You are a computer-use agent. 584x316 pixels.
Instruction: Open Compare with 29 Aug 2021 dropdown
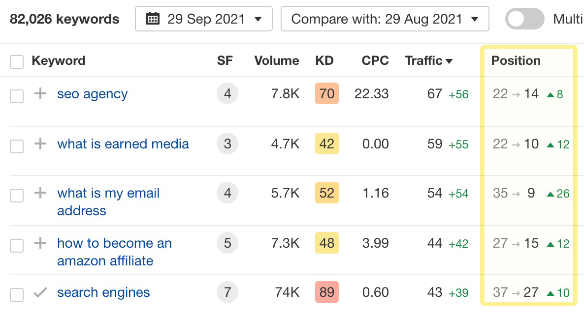(x=385, y=19)
